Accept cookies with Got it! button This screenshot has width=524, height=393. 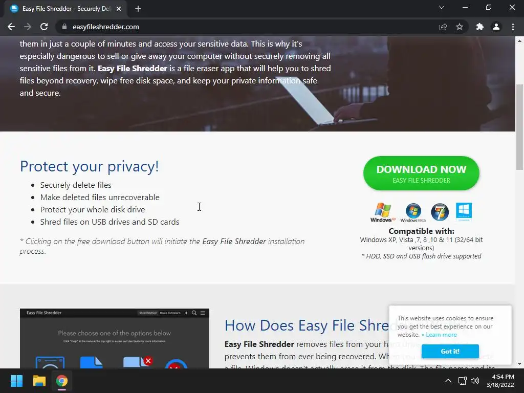pyautogui.click(x=450, y=351)
